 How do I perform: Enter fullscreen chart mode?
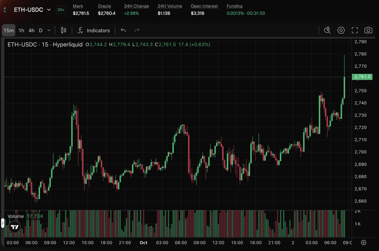tap(354, 31)
